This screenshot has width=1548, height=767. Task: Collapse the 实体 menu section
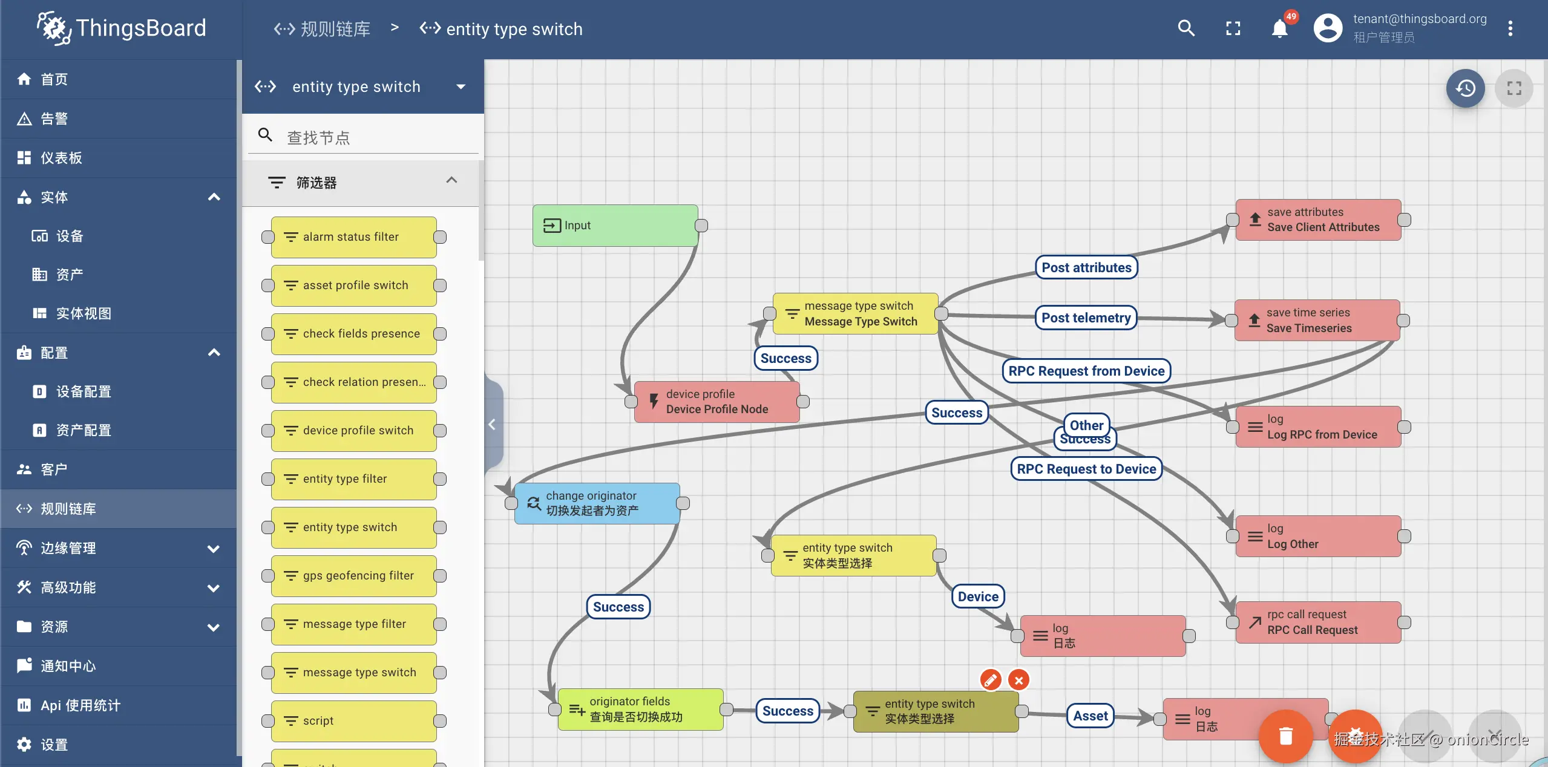[x=213, y=197]
